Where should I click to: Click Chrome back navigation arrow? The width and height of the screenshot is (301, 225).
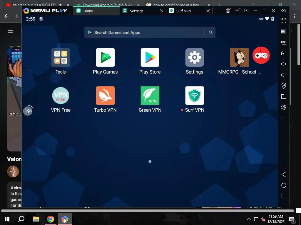coord(6,16)
